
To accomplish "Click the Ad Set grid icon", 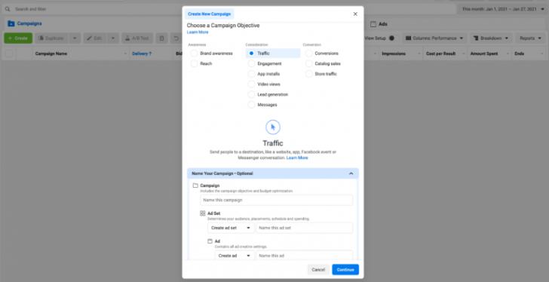I will point(202,213).
